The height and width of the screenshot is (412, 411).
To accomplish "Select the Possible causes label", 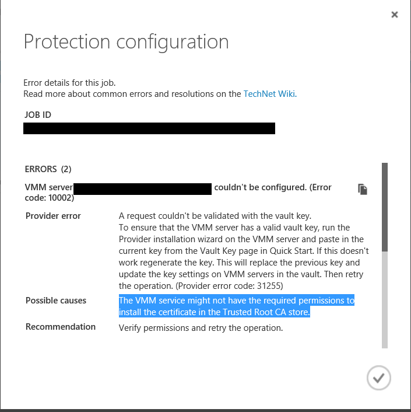I will 56,301.
